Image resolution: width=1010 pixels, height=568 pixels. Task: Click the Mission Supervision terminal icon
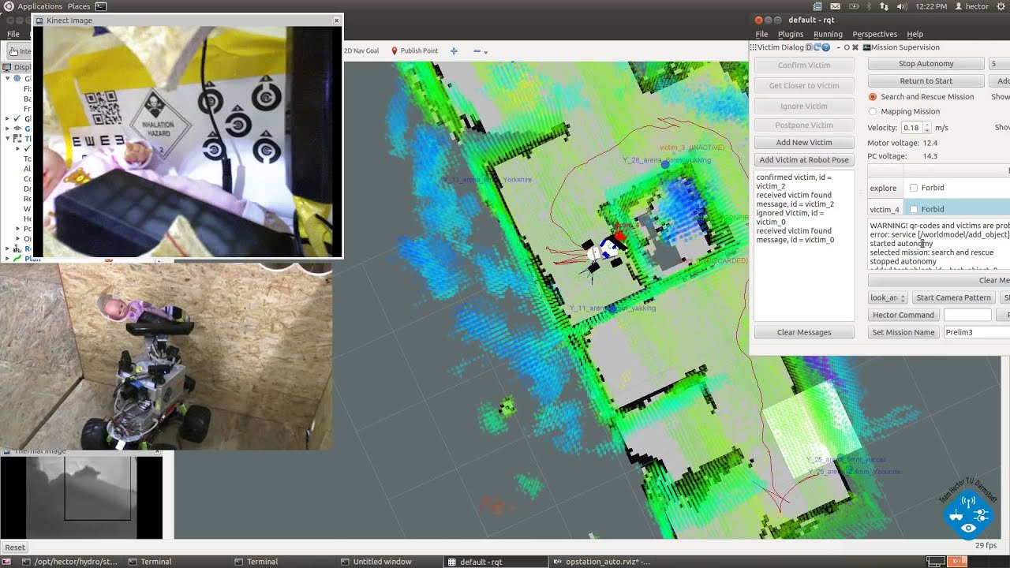point(866,47)
